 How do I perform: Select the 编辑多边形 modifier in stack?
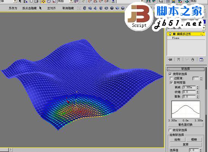click(x=186, y=34)
